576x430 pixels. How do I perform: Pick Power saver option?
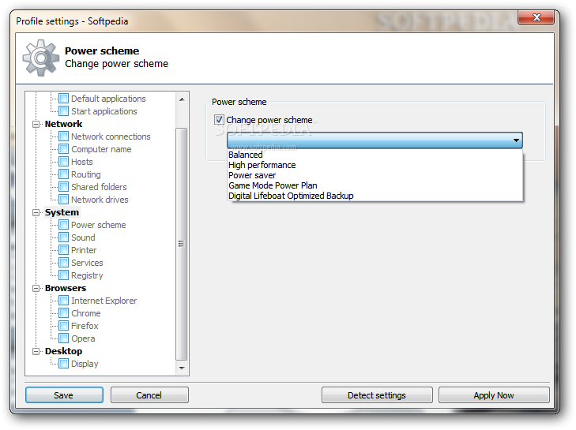pos(375,175)
